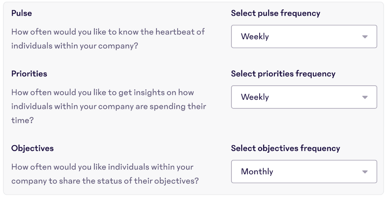Click the "Select objectives frequency" label
The height and width of the screenshot is (197, 387).
coord(285,148)
